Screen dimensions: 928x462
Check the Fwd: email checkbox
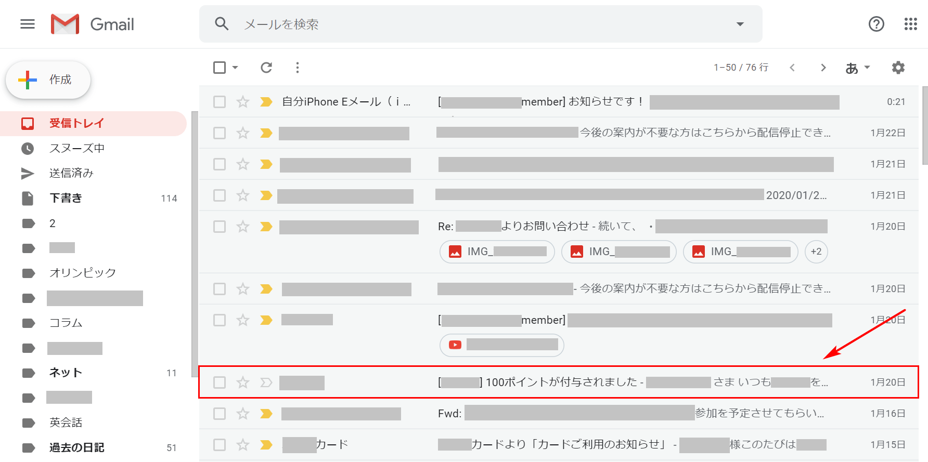coord(220,414)
